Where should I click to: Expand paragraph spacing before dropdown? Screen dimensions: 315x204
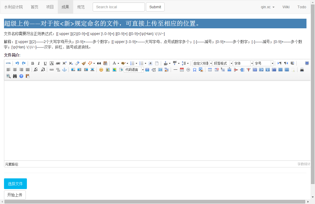pos(170,64)
